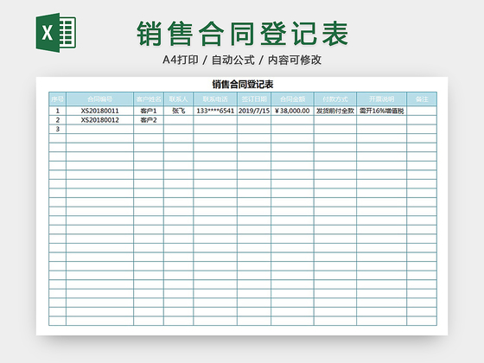Click the payment cell 发货前付全款
The image size is (484, 363).
[x=335, y=111]
